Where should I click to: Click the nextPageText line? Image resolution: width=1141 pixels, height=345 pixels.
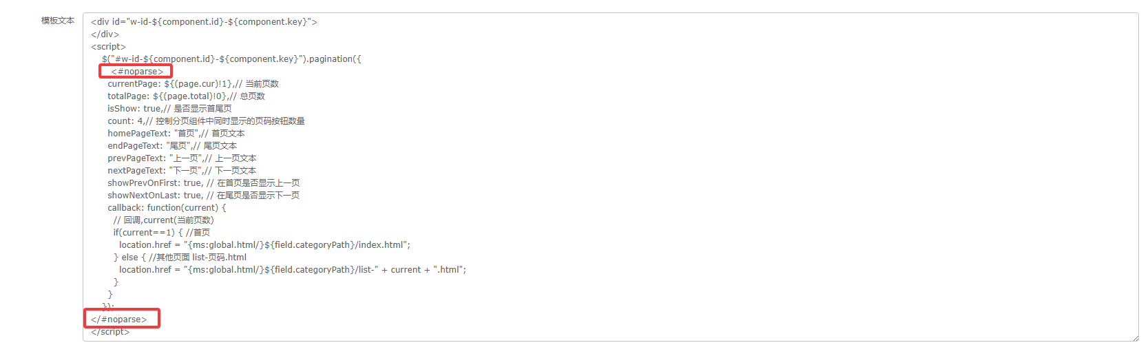point(182,171)
